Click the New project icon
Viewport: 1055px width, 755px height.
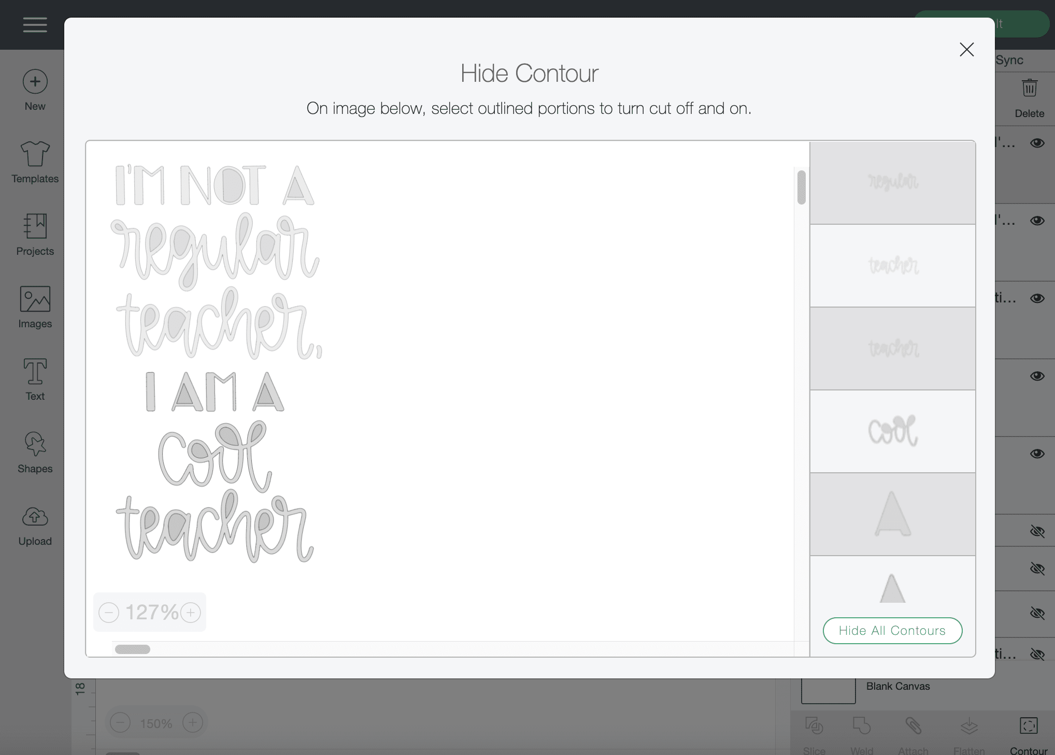point(35,82)
